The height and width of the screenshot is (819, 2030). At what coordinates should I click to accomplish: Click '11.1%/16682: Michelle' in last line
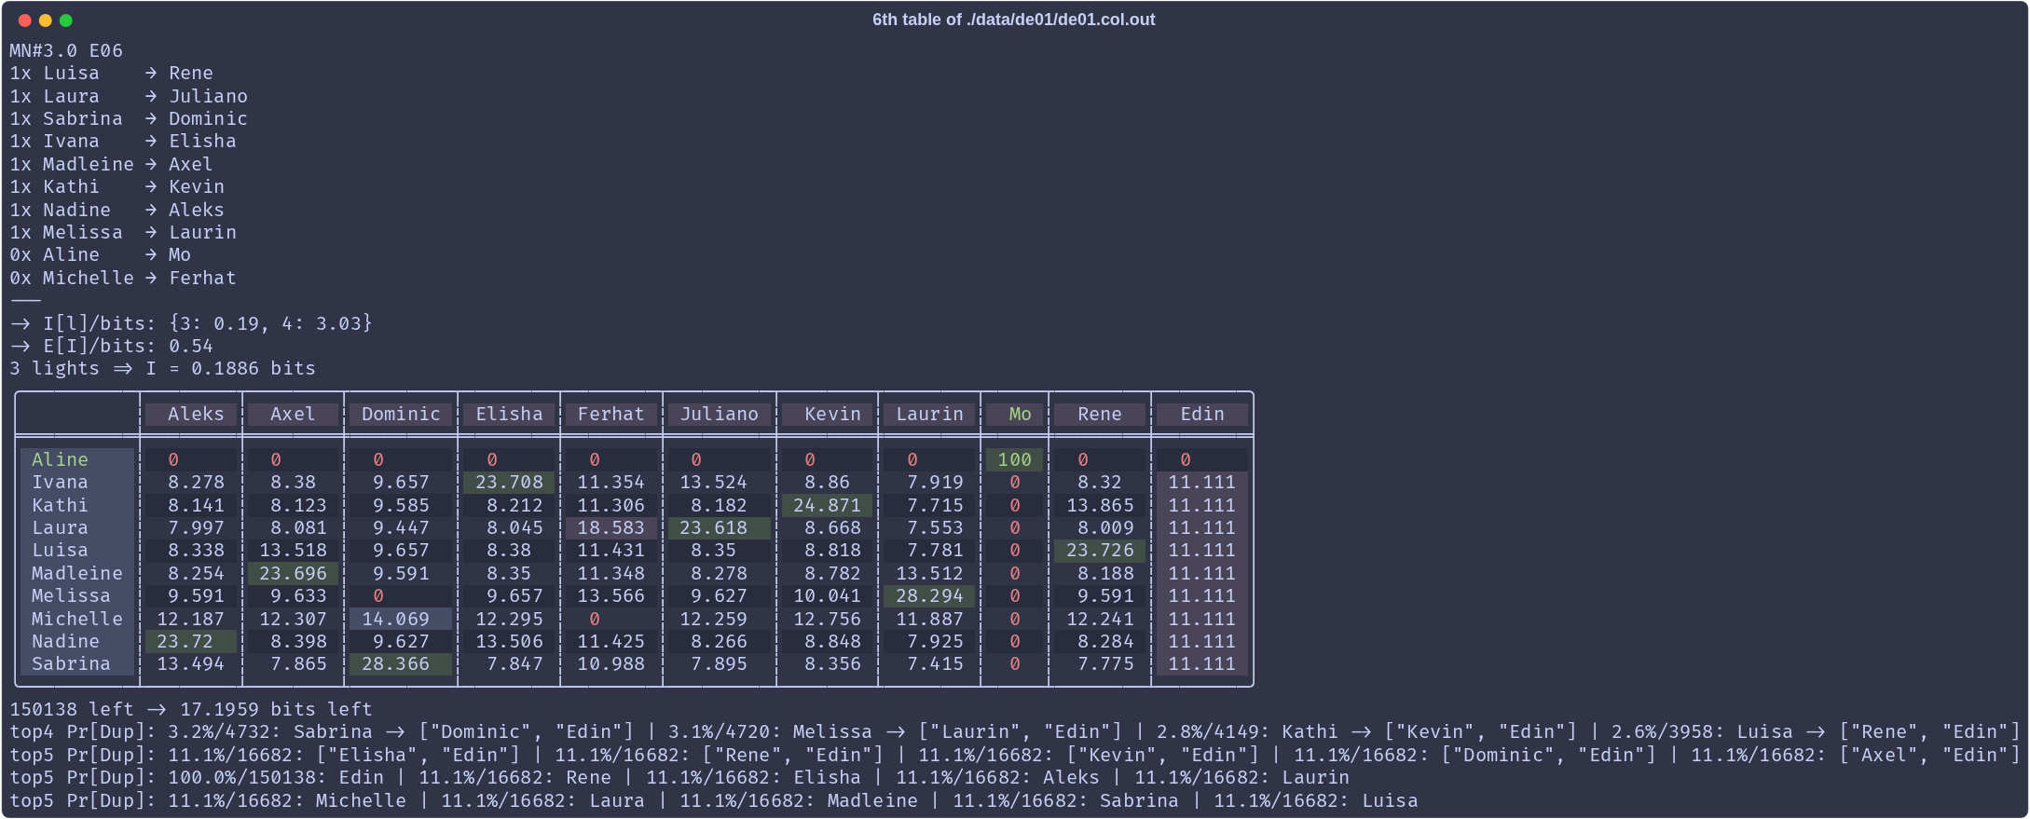click(287, 800)
